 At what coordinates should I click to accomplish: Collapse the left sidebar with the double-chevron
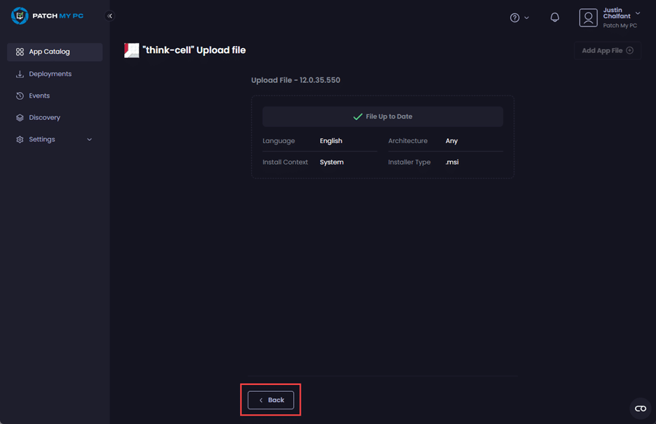pyautogui.click(x=110, y=16)
